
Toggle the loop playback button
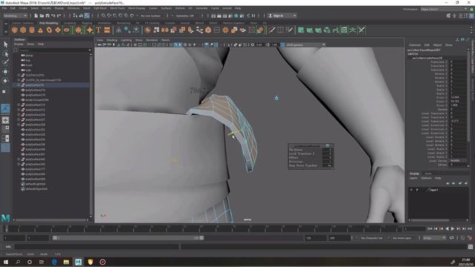pyautogui.click(x=452, y=238)
